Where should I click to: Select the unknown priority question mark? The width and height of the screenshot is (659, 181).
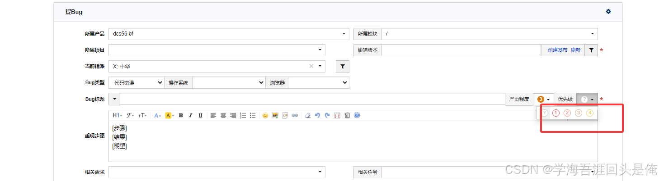pyautogui.click(x=545, y=113)
